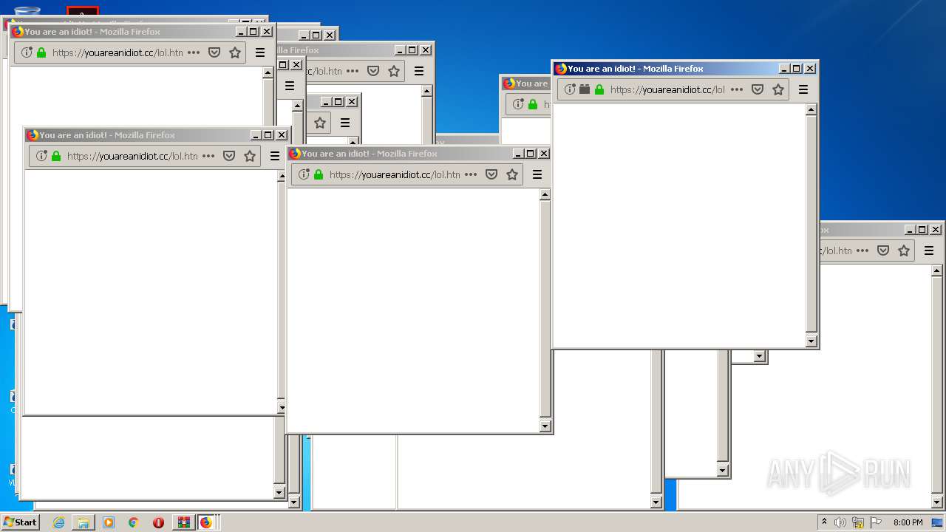Open Windows Explorer from the taskbar

(84, 522)
